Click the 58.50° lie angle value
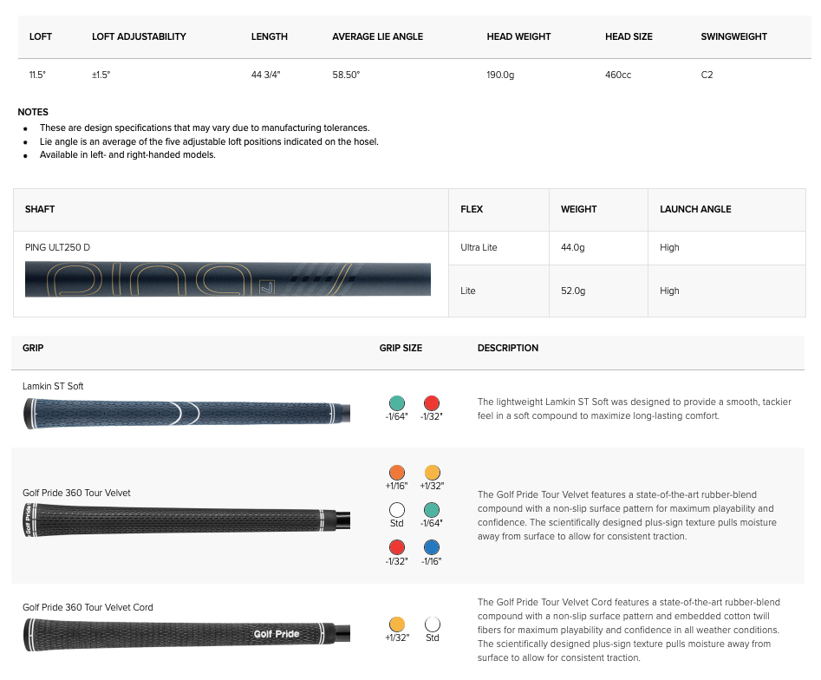Viewport: 821px width, 680px height. 346,75
